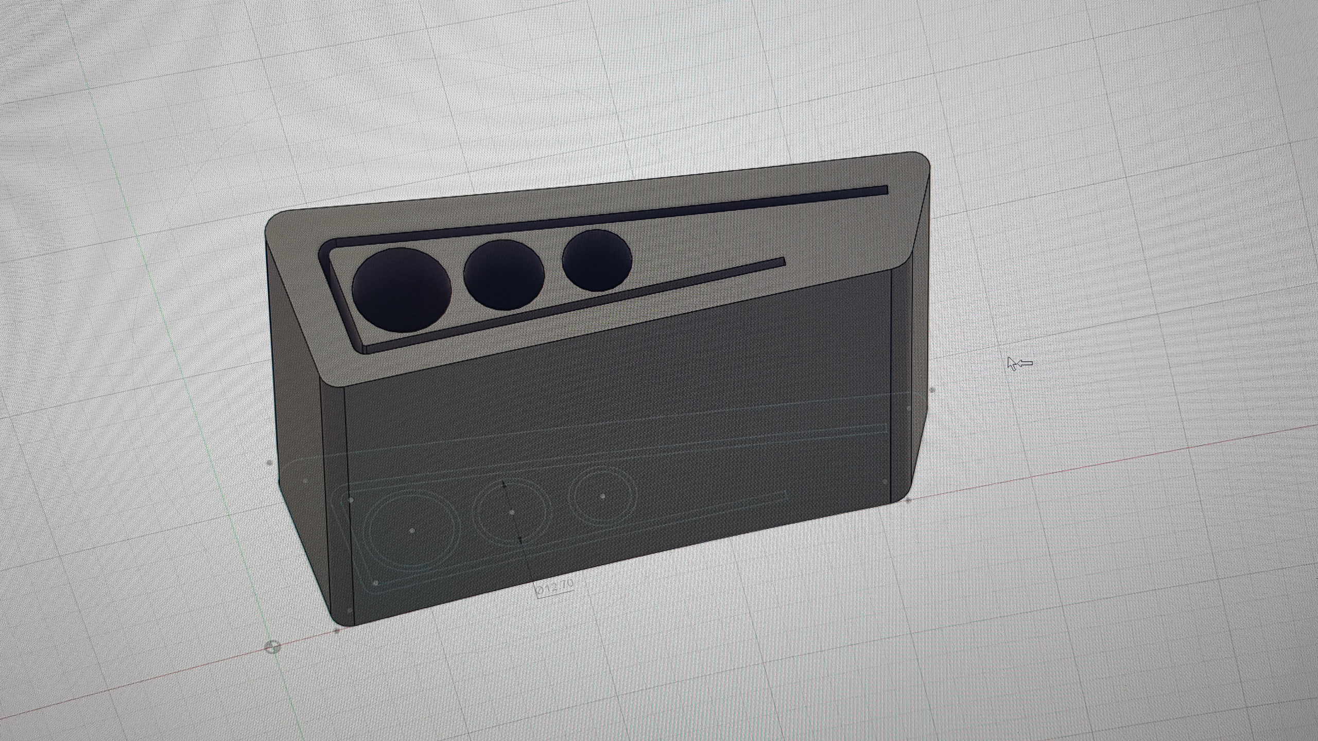
Task: Click center point of middle sketch circle
Action: [511, 513]
